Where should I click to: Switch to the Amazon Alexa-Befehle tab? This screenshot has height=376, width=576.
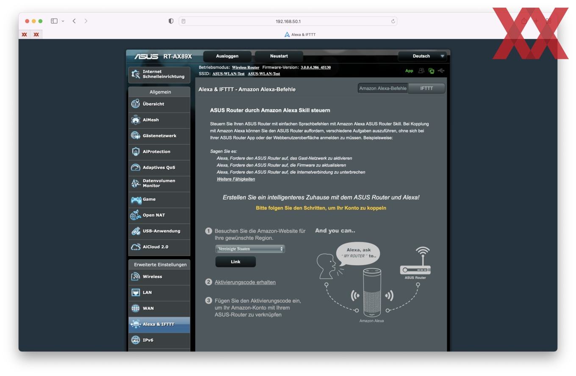(x=383, y=88)
